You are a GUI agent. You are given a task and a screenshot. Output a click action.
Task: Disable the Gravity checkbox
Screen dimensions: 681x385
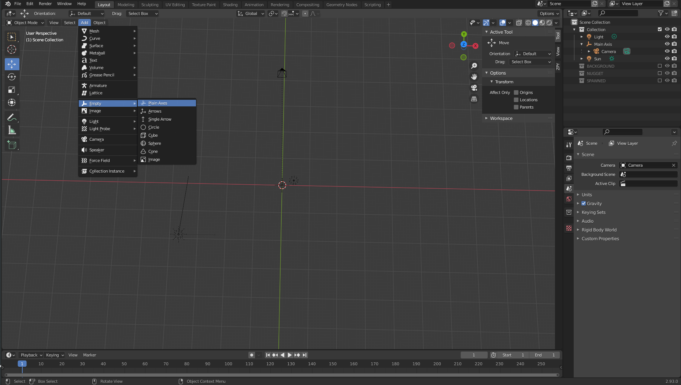point(584,203)
